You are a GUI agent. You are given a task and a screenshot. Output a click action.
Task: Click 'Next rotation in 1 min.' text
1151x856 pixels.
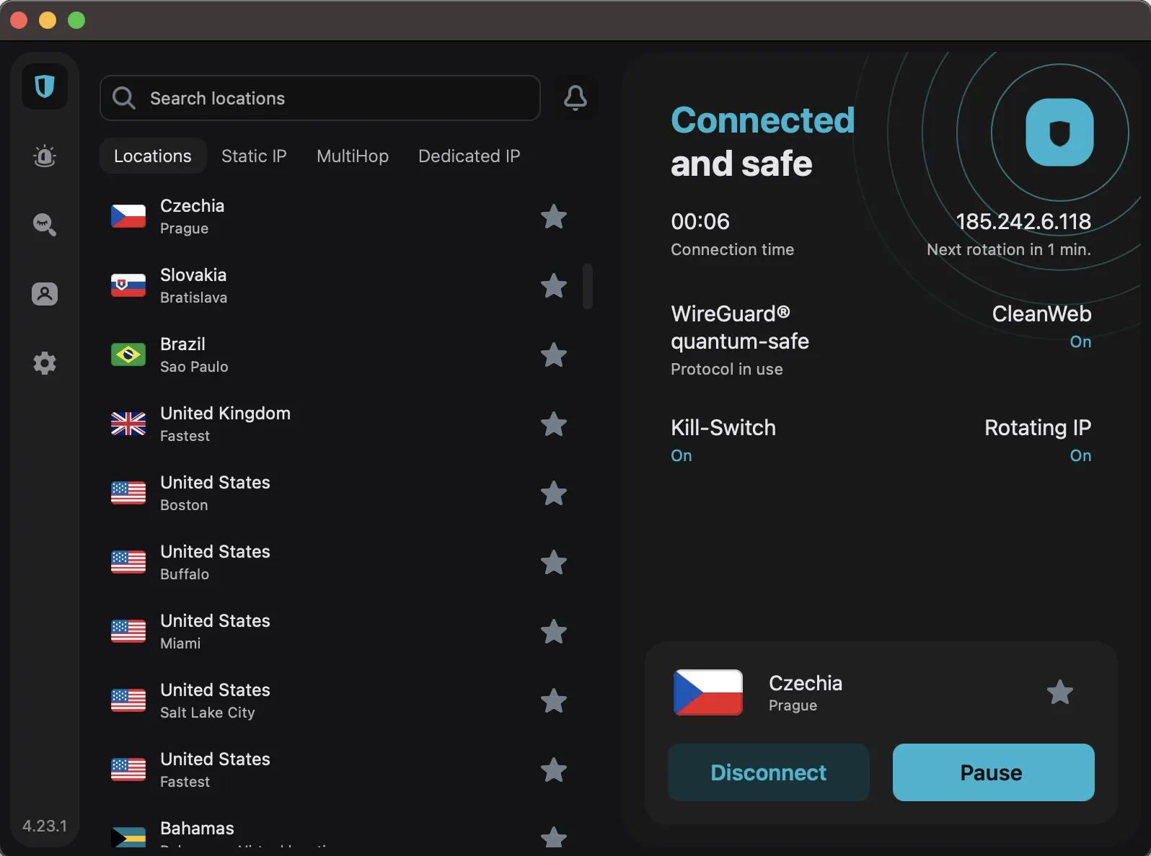coord(1009,249)
